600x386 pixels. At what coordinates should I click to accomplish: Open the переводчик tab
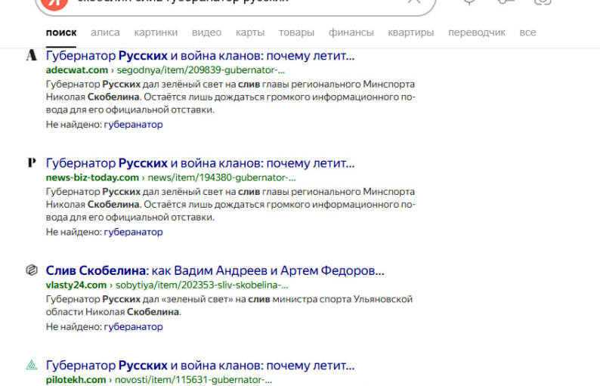point(476,32)
